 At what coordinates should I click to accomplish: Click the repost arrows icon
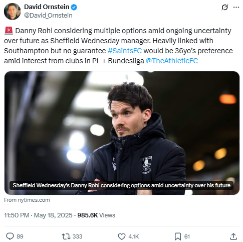(x=66, y=236)
